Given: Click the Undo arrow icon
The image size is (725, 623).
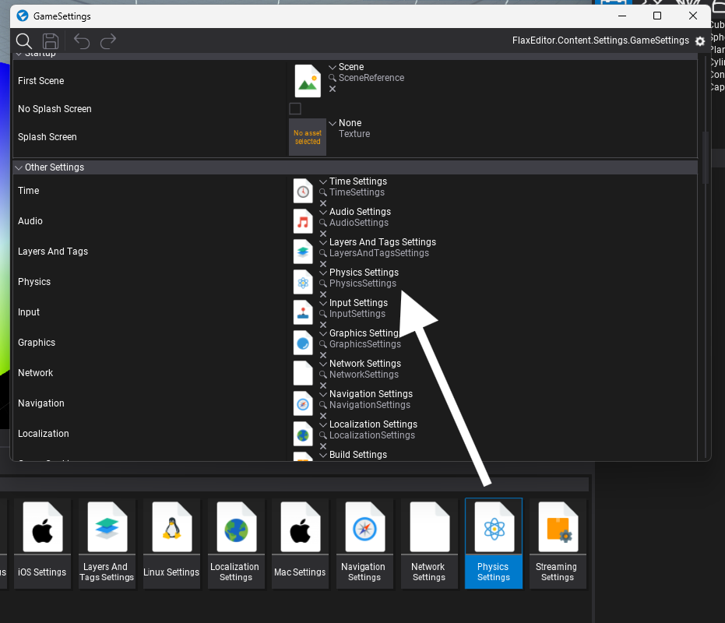Looking at the screenshot, I should (x=82, y=40).
